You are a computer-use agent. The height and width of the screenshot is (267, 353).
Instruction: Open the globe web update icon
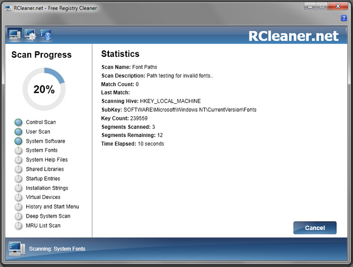(x=46, y=35)
